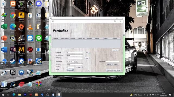Viewport: 174px width, 97px height.
Task: Select the PowerPoint desktop icon
Action: click(4, 39)
